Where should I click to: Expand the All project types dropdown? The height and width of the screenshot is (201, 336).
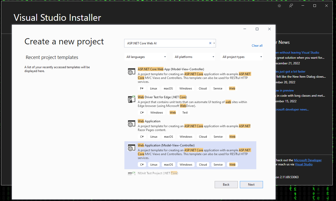pos(242,57)
